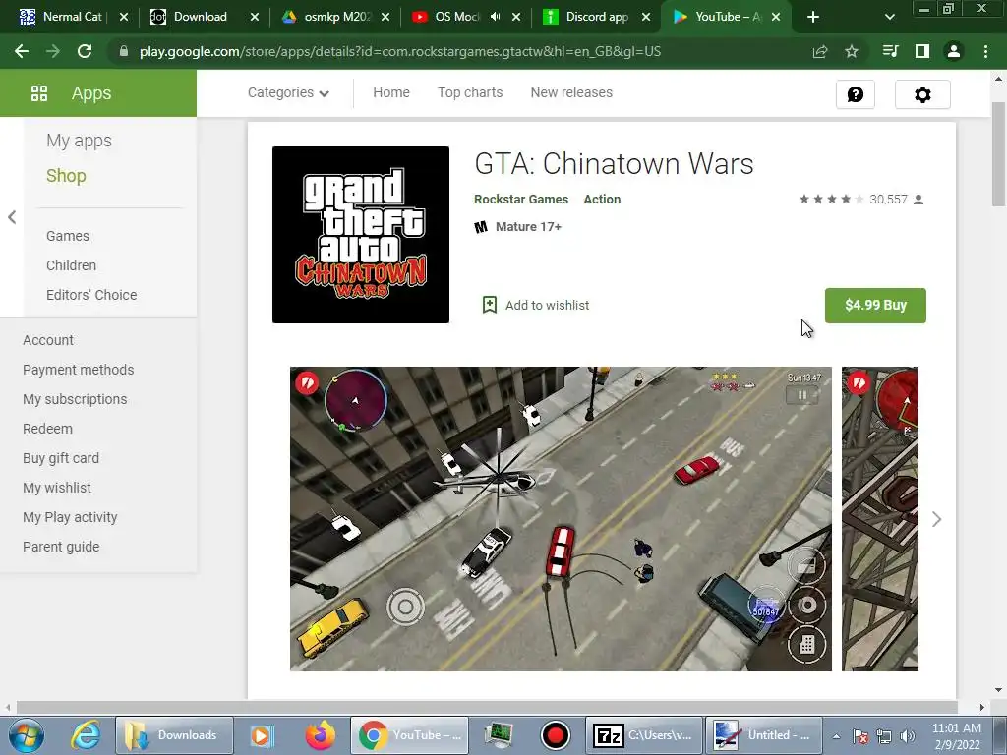Open the Chrome side panel icon
1007x755 pixels.
[921, 51]
